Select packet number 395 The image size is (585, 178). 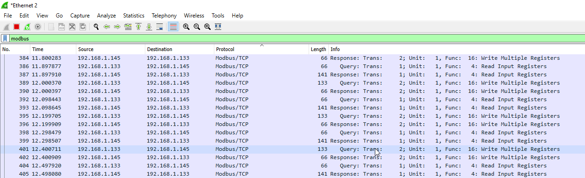pyautogui.click(x=292, y=116)
